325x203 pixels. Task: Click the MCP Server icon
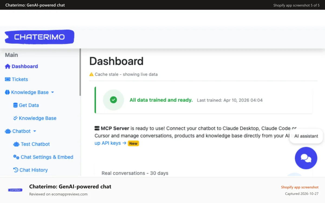coord(97,128)
